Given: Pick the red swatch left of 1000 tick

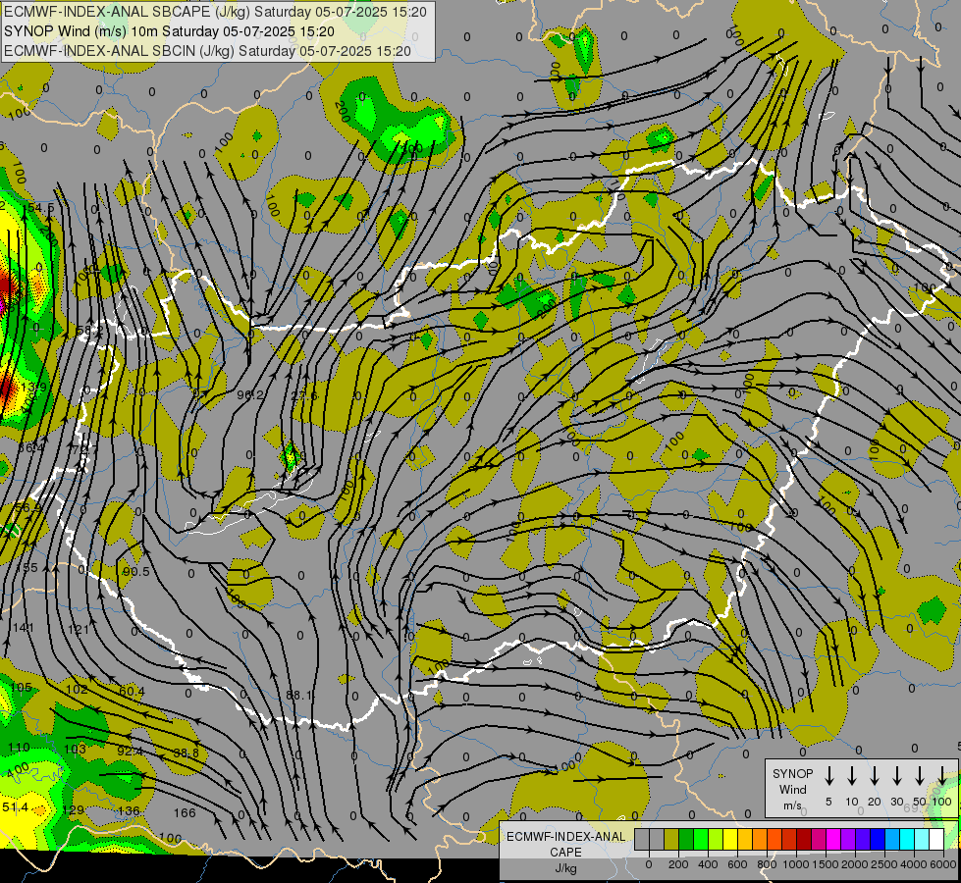Looking at the screenshot, I should click(789, 839).
